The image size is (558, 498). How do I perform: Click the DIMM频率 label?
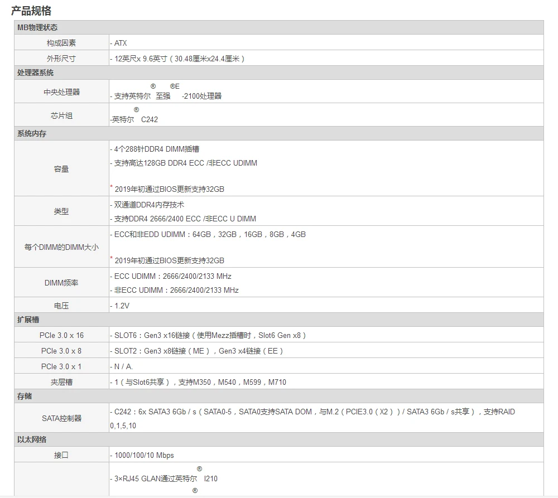tap(61, 282)
